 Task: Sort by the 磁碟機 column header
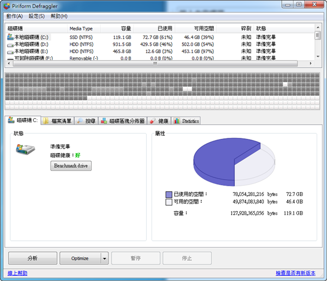[x=37, y=28]
